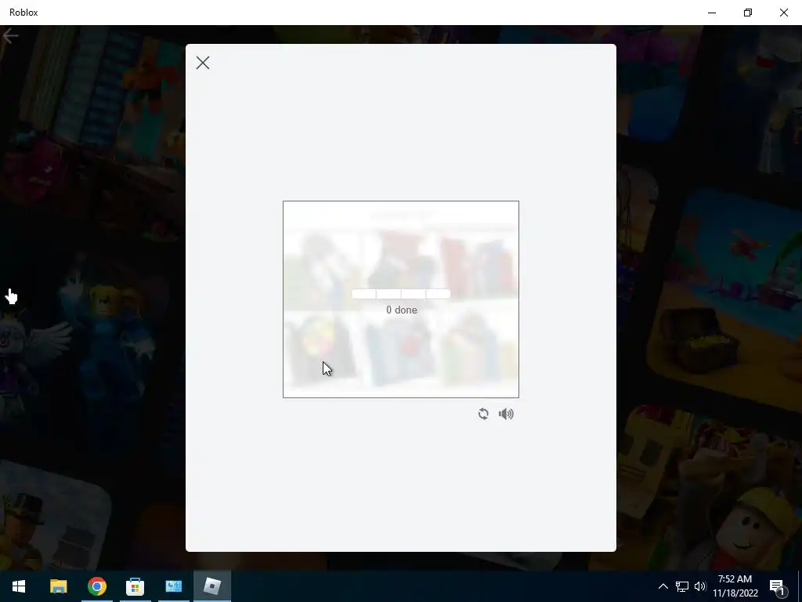Switch to the audio challenge speaker icon

click(506, 414)
